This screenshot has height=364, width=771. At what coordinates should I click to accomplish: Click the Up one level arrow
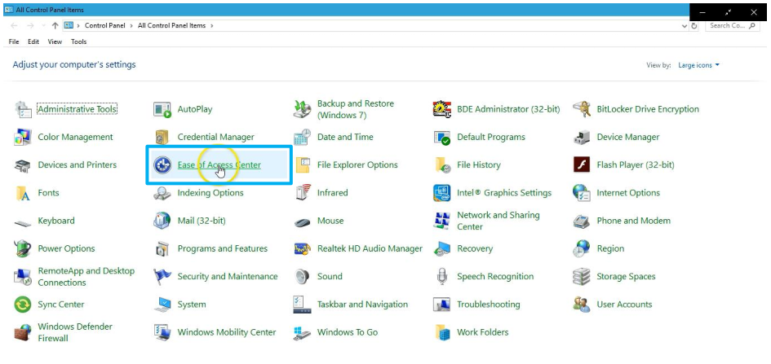click(55, 25)
